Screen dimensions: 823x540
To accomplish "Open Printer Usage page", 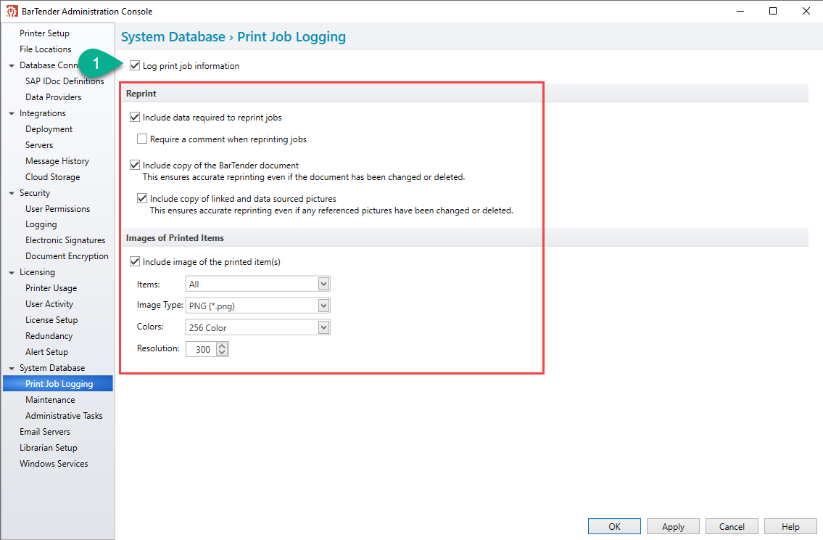I will click(51, 288).
